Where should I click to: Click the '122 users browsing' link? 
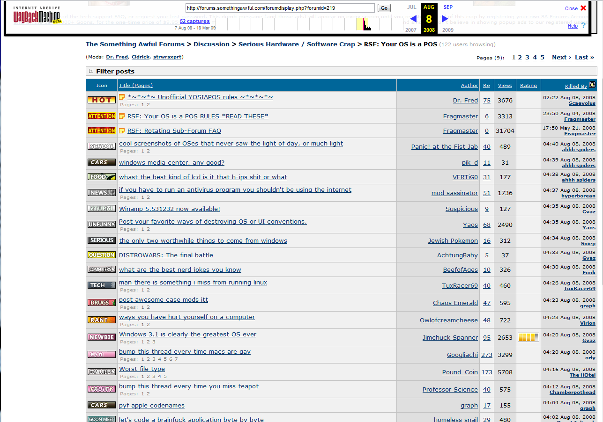[x=467, y=44]
